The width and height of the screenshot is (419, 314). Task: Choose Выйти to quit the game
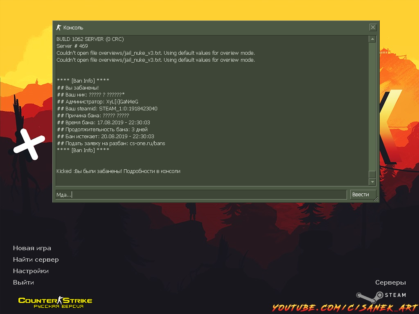coord(23,283)
